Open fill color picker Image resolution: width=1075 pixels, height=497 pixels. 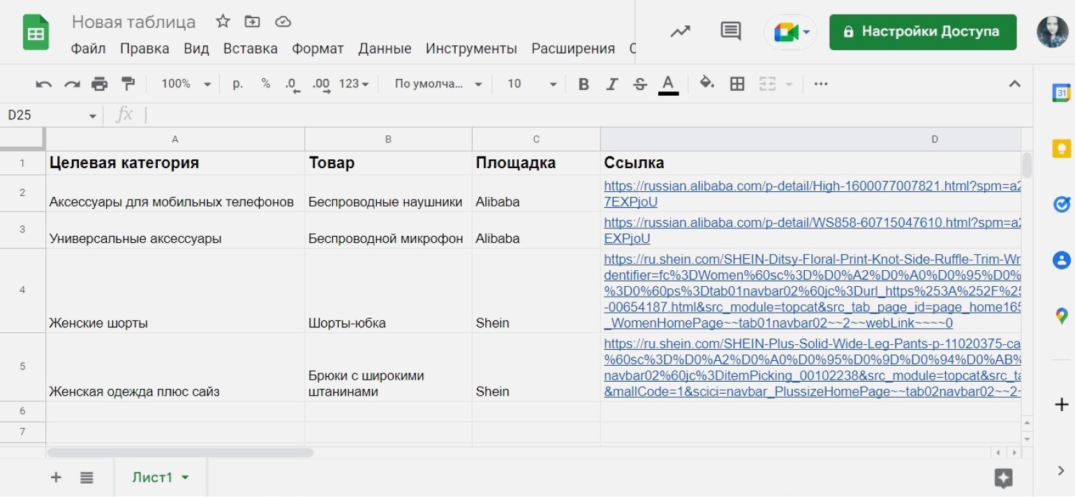coord(707,84)
